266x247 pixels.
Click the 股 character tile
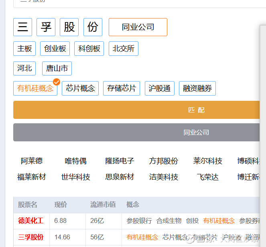pos(69,27)
